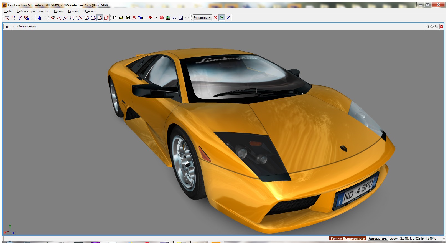Screen dimensions: 448x243
Task: Click the red axis pivot icon
Action: [x=59, y=17]
